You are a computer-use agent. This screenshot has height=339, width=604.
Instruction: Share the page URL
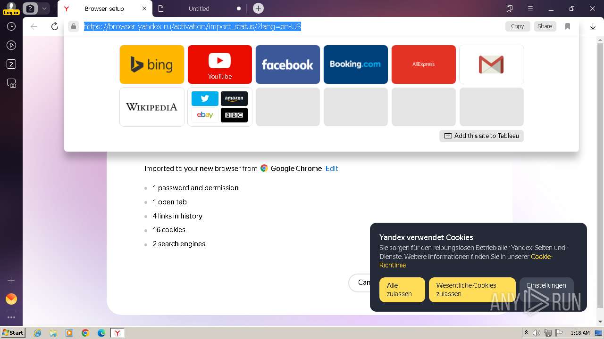point(545,26)
